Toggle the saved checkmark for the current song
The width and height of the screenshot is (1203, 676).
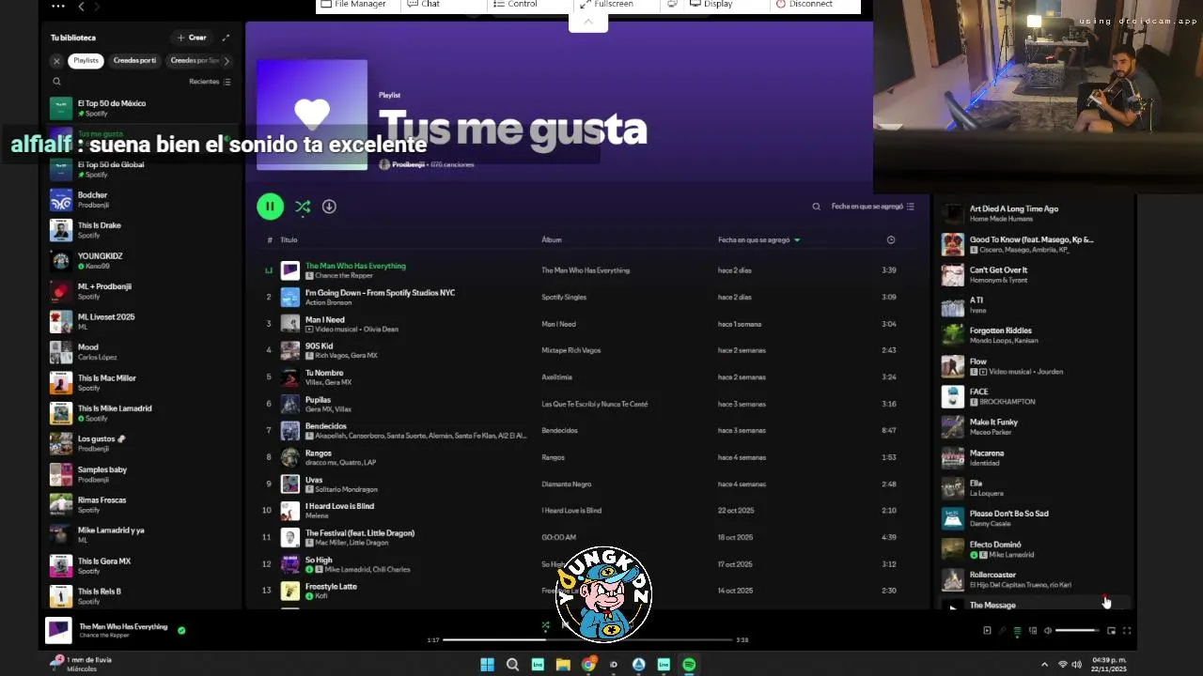pos(181,630)
